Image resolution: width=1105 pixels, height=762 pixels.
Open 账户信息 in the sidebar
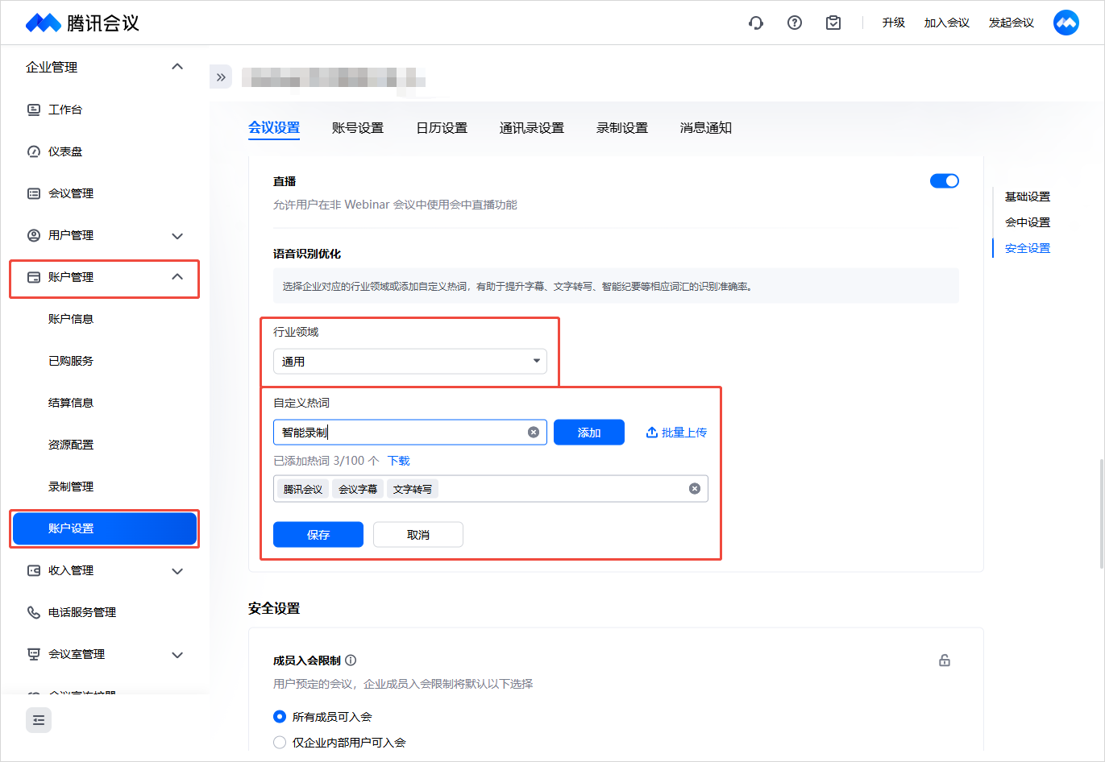(x=71, y=319)
